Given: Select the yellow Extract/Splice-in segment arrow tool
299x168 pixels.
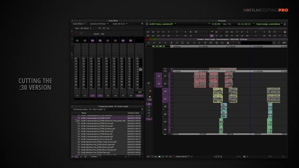Looking at the screenshot, I should [149, 91].
